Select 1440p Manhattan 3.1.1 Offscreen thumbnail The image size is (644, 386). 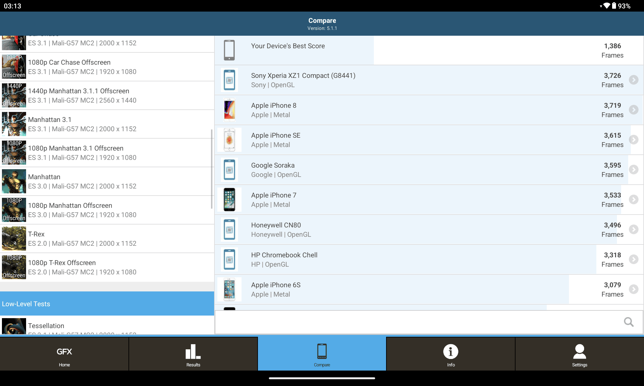click(14, 95)
